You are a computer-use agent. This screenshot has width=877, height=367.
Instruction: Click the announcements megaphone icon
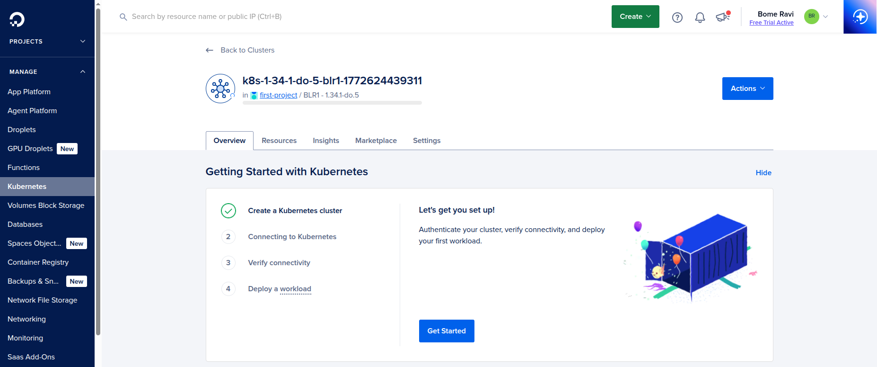pos(722,18)
